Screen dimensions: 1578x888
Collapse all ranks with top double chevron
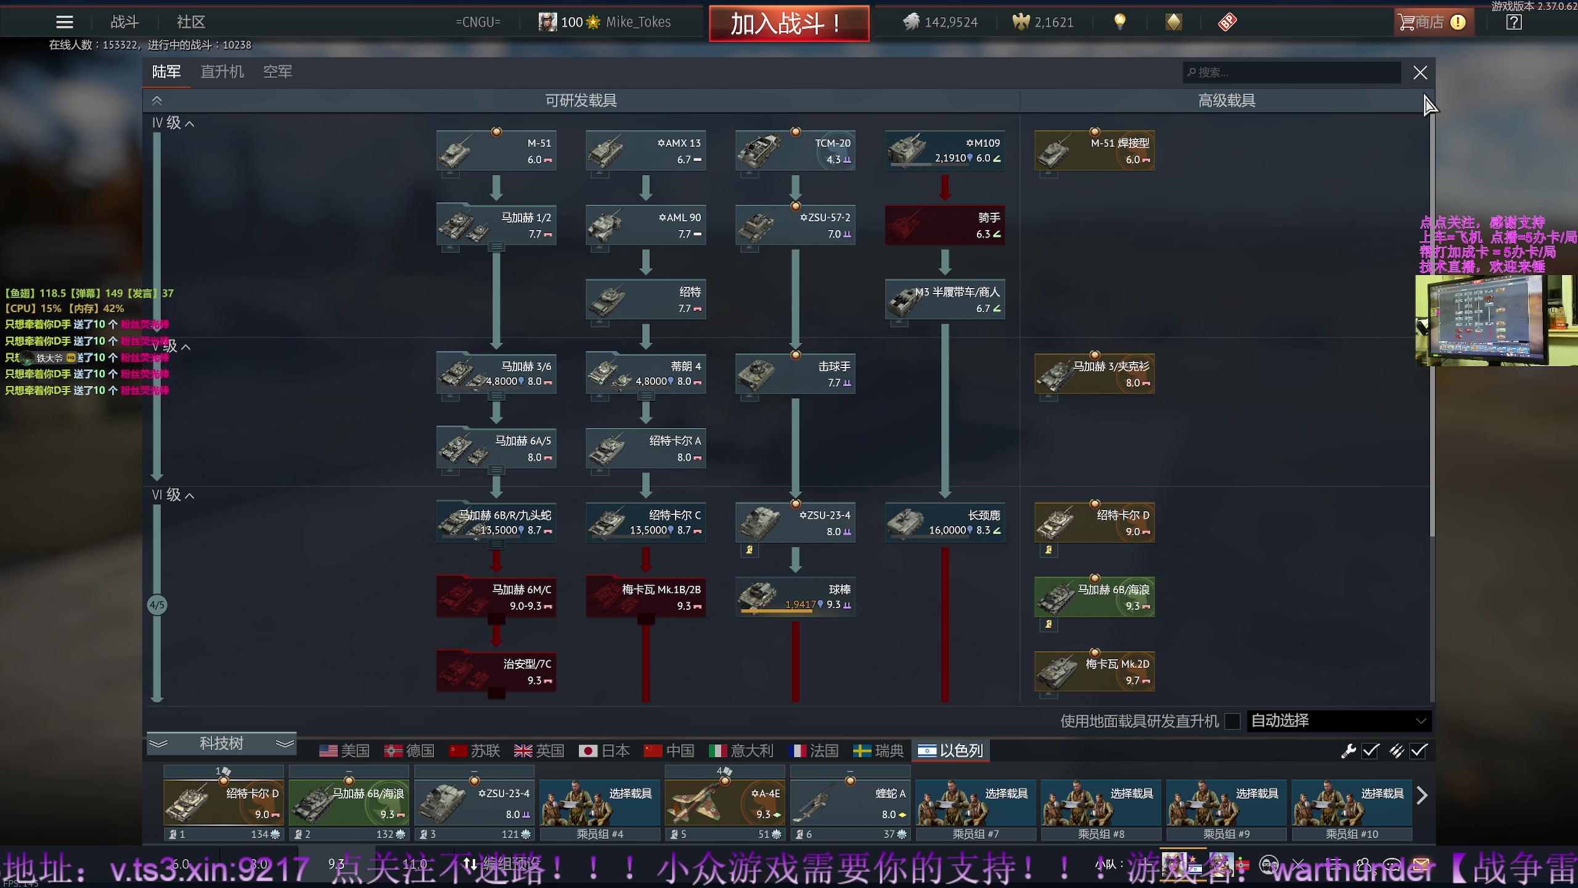click(x=157, y=101)
